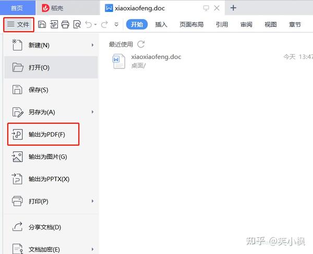Click the print icon in quick toolbar
Image resolution: width=313 pixels, height=254 pixels.
click(x=65, y=24)
